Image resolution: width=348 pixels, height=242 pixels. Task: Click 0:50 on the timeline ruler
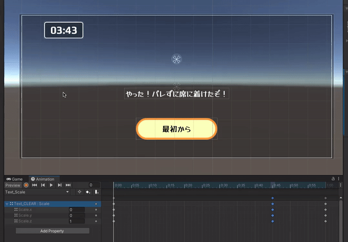294,185
